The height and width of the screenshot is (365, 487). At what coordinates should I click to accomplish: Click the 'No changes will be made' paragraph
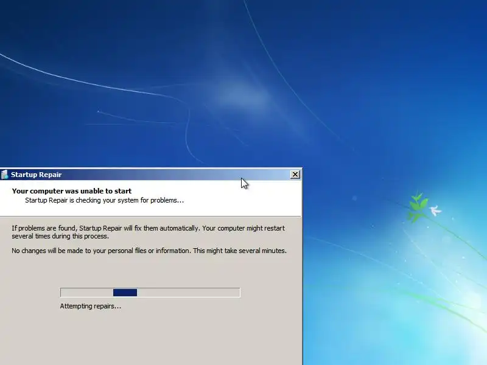coord(149,251)
